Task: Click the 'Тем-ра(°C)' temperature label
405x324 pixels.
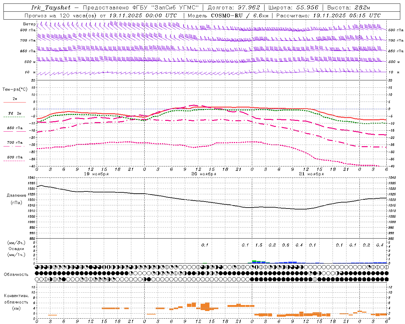Action: tap(15, 89)
